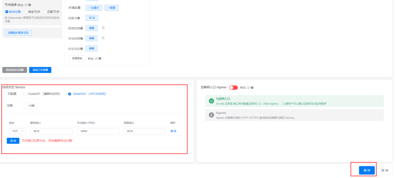This screenshot has height=178, width=395.
Task: Click question mark icon beside 存活检查
Action: pyautogui.click(x=81, y=39)
